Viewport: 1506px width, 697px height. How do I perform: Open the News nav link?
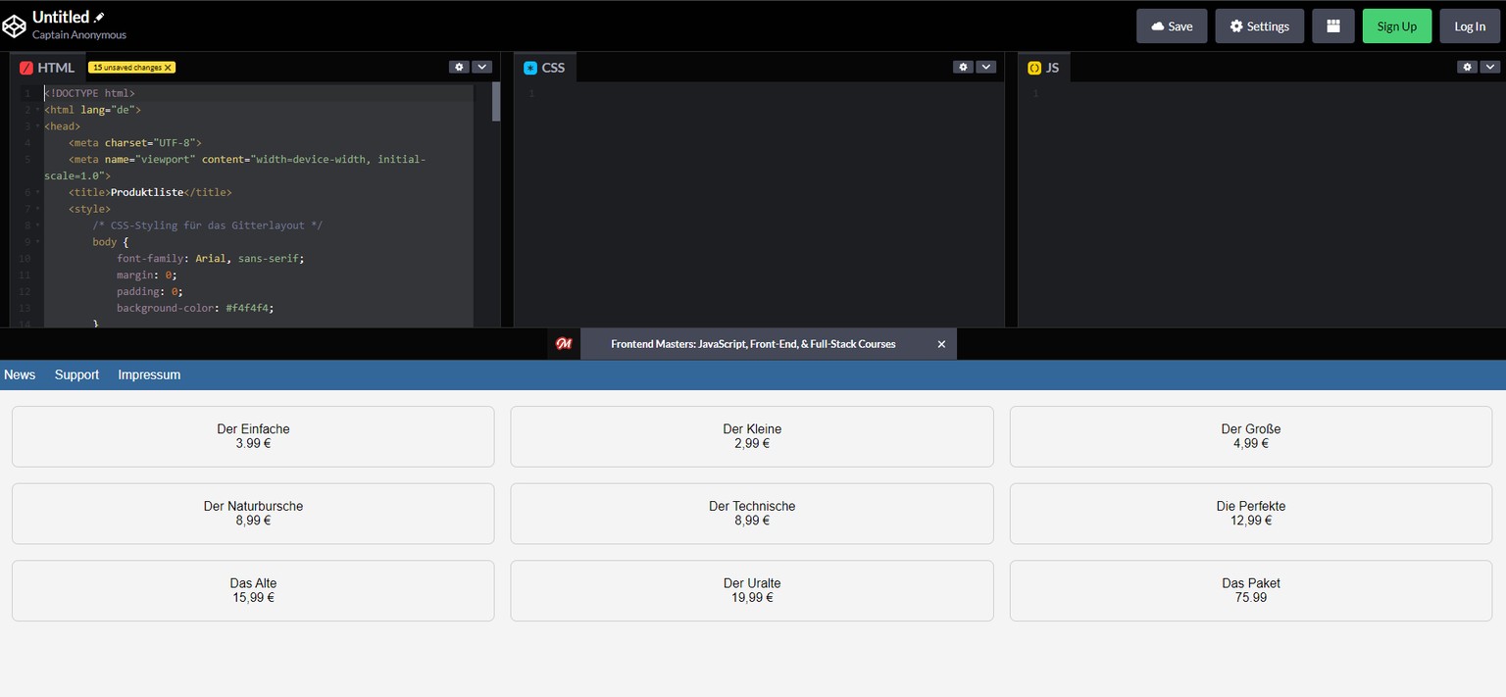(x=20, y=374)
